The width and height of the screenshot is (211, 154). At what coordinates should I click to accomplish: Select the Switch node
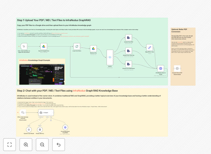[110, 57]
